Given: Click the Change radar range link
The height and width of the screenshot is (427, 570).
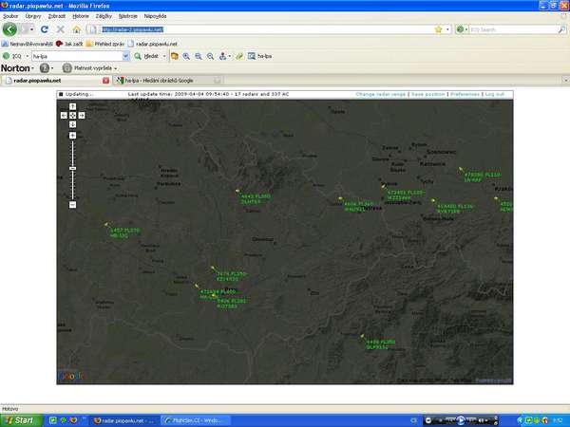Looking at the screenshot, I should point(381,94).
